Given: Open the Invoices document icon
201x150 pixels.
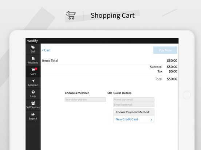Looking at the screenshot, I should tap(33, 58).
